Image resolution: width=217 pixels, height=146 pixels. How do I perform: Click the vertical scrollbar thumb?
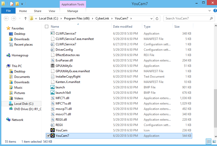[215, 108]
